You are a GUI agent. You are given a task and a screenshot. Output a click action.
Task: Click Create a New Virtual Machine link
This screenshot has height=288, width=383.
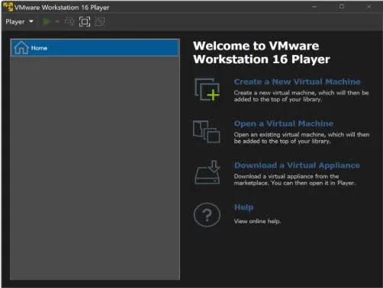tap(297, 82)
